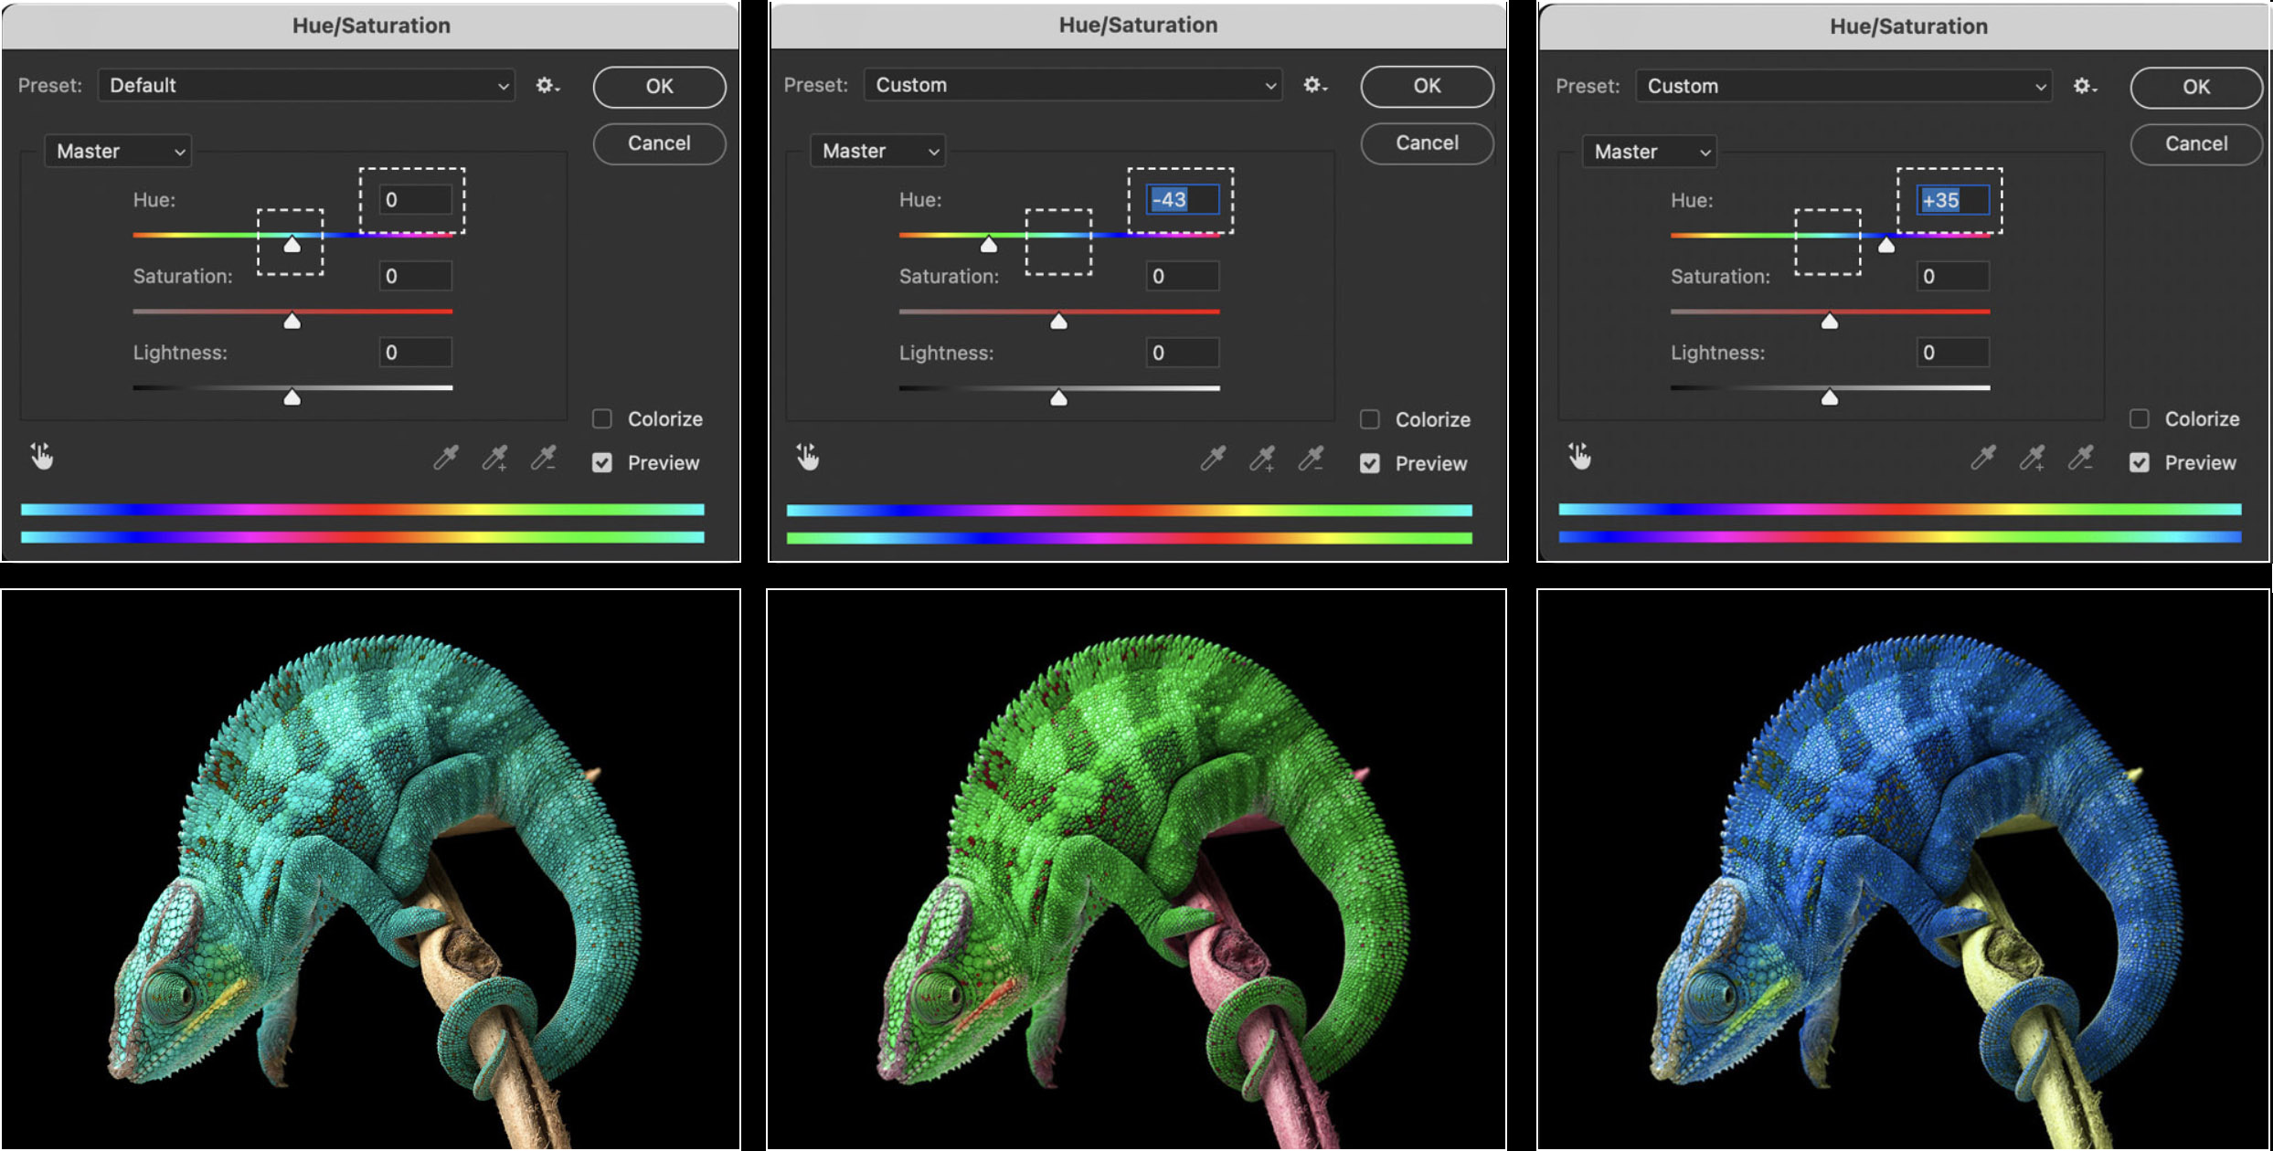2273x1151 pixels.
Task: Focus the Saturation value field in Hue -43 dialog
Action: click(1183, 276)
